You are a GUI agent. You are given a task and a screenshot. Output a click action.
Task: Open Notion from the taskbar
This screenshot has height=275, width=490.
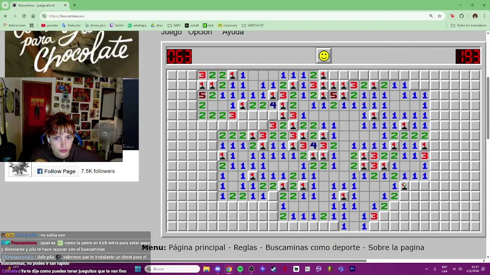click(x=307, y=269)
